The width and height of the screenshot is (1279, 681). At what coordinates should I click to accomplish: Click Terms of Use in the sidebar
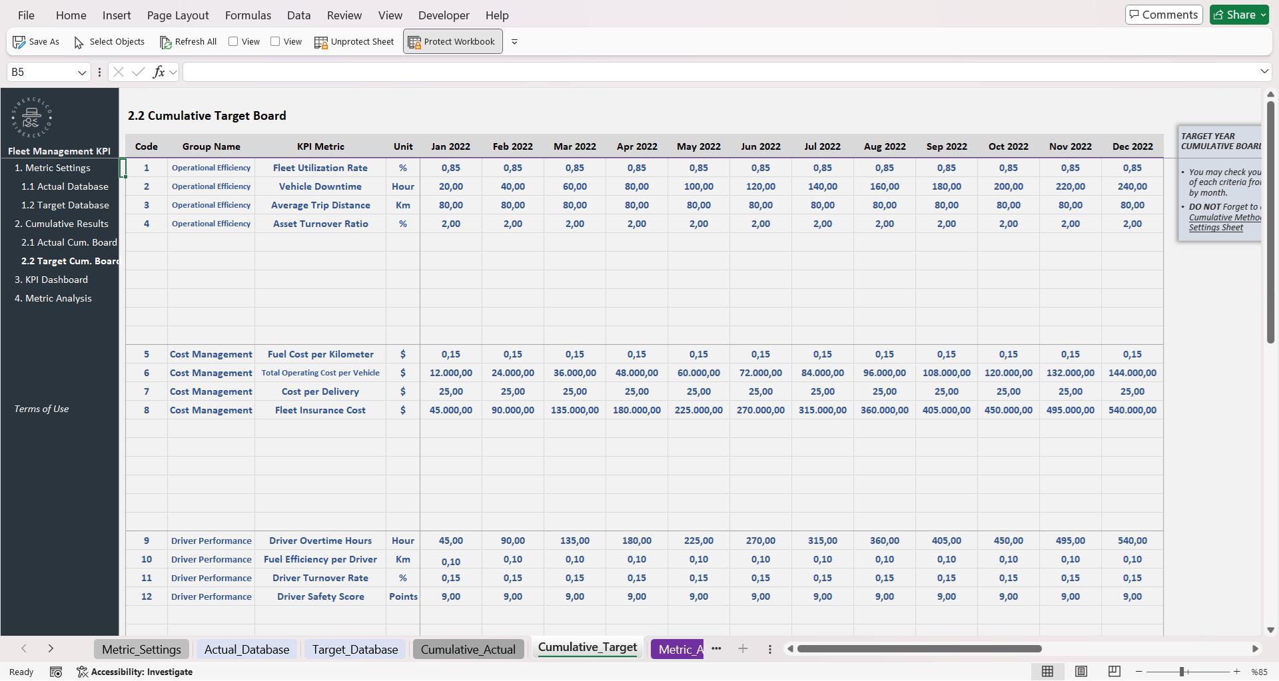pos(41,409)
